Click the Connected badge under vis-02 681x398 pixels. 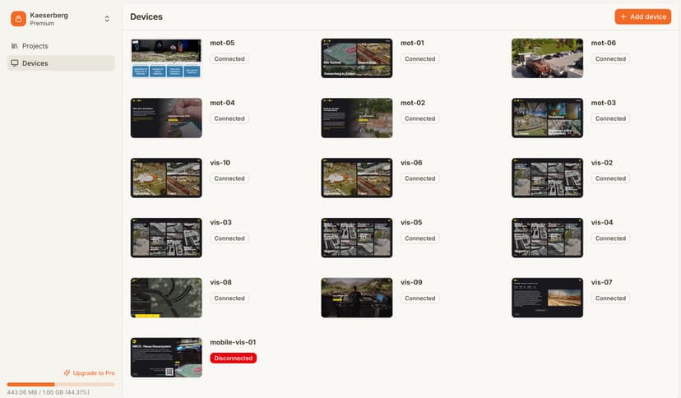pos(610,178)
